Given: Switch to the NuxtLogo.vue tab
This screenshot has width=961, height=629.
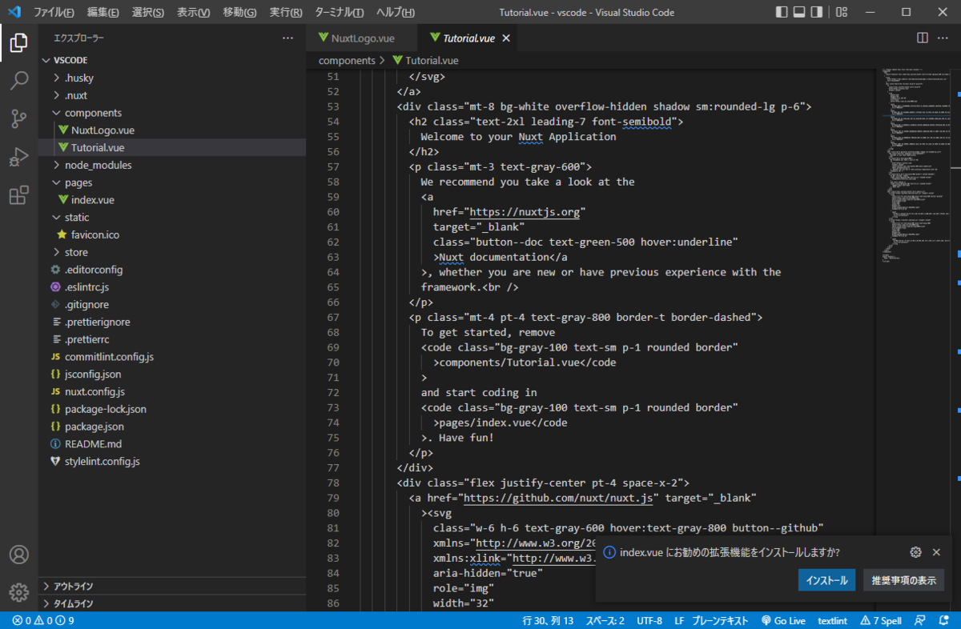Looking at the screenshot, I should [x=362, y=38].
